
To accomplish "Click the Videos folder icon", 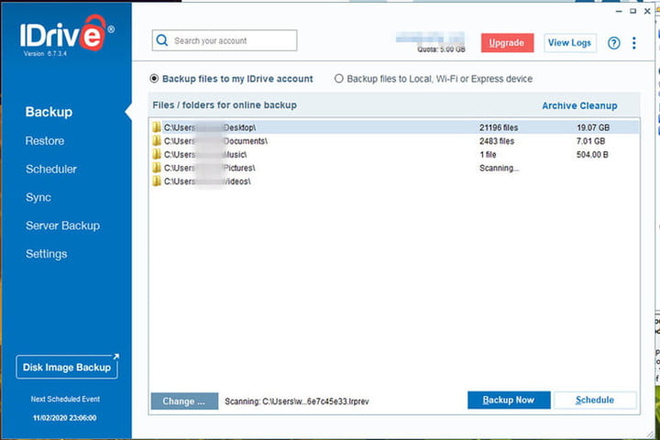I will [x=157, y=181].
